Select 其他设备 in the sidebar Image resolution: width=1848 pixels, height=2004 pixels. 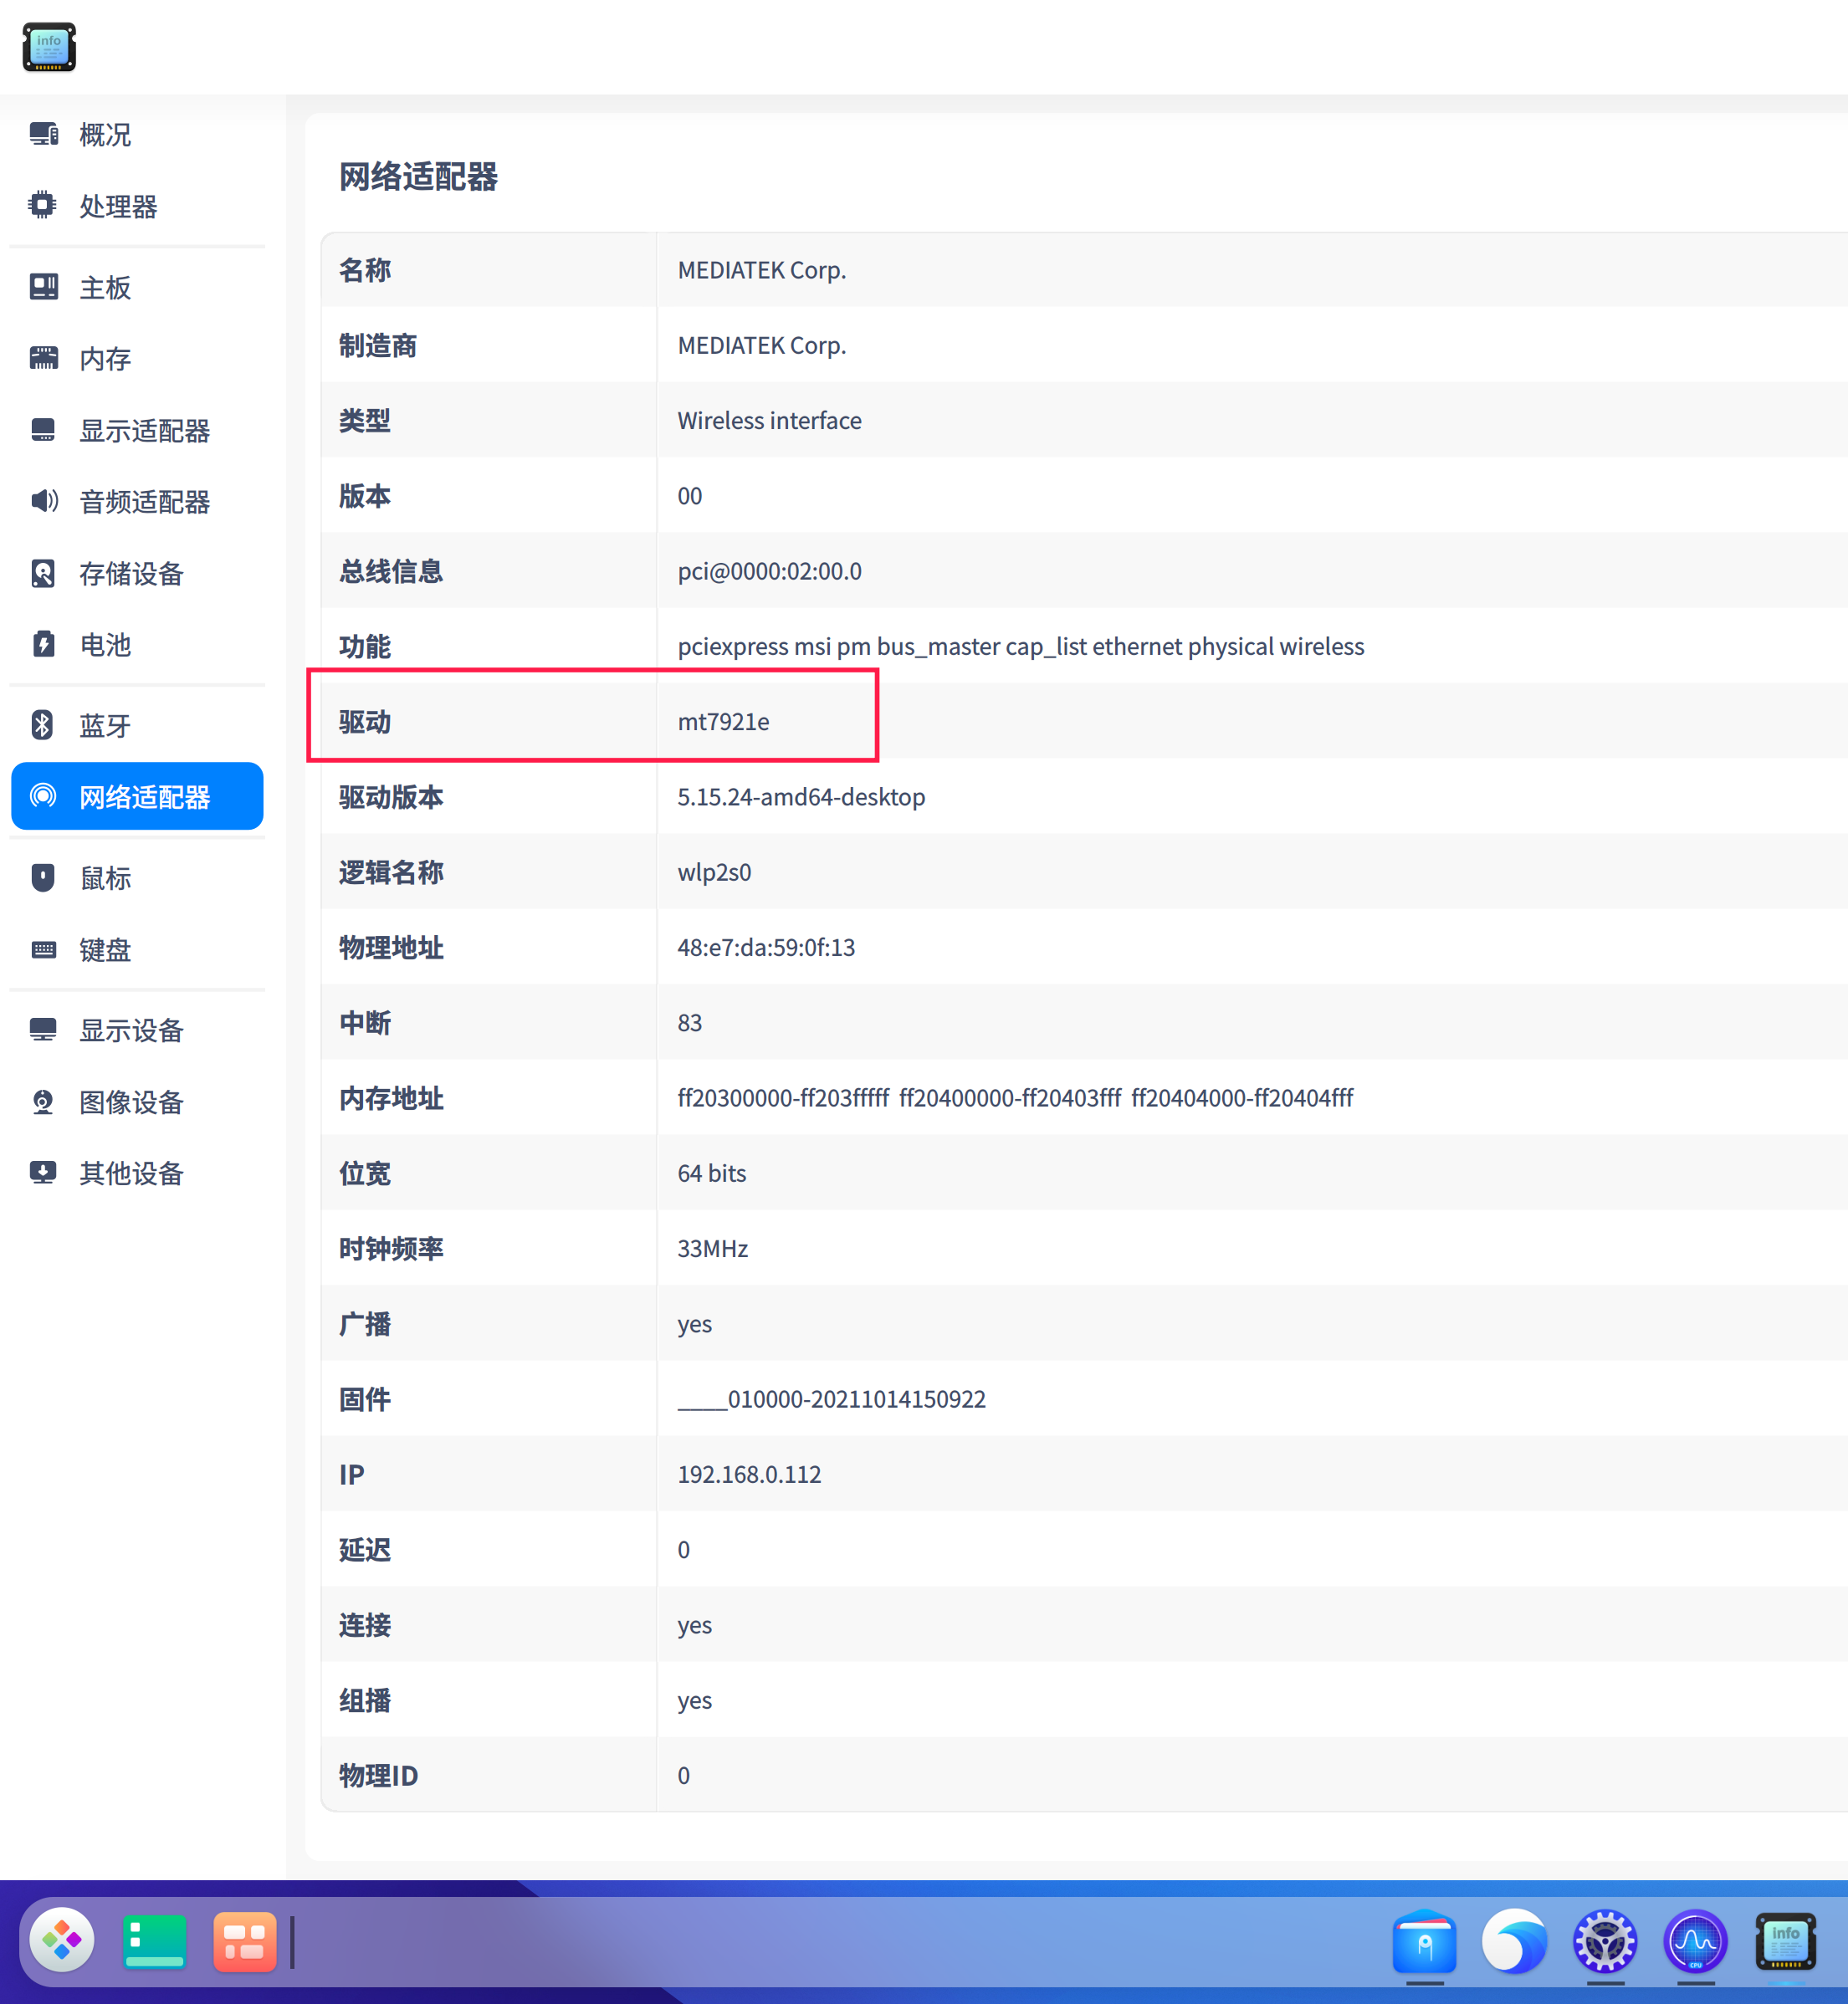130,1173
